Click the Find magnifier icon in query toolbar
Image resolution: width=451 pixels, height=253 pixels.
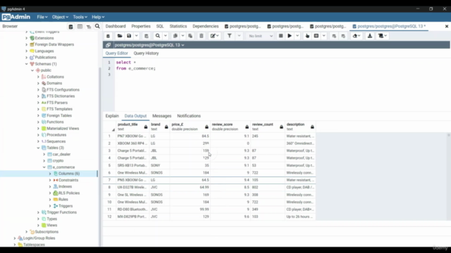tap(158, 36)
